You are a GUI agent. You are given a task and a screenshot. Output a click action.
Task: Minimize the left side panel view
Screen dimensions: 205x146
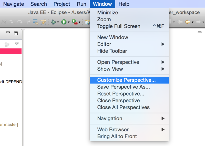(8, 33)
